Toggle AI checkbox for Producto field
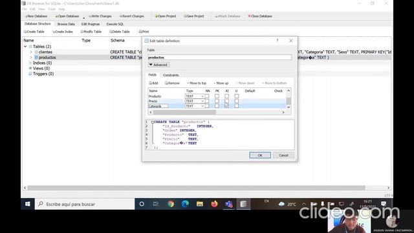Screen dimensions: 414x233 point(227,96)
